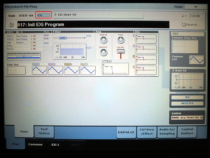
Task: Click the Boost knob
Action: coord(103,52)
